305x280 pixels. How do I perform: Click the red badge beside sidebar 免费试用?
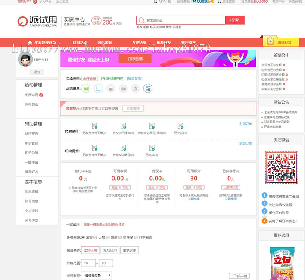pyautogui.click(x=41, y=95)
